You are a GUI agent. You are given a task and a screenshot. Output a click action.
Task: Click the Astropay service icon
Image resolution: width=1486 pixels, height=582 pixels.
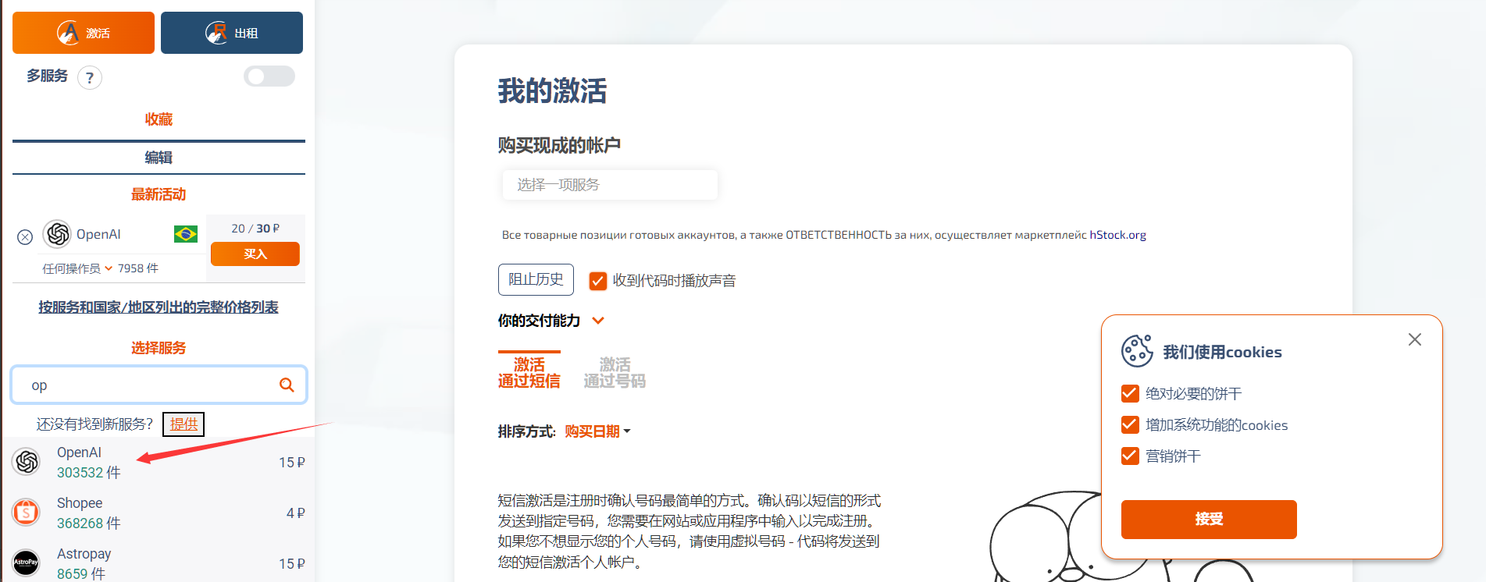coord(27,562)
